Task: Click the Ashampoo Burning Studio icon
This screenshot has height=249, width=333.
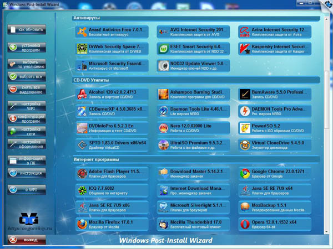Action: point(164,95)
